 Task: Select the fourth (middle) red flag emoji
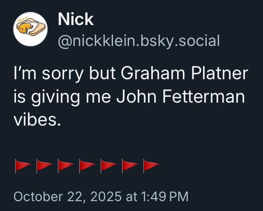[x=87, y=165]
